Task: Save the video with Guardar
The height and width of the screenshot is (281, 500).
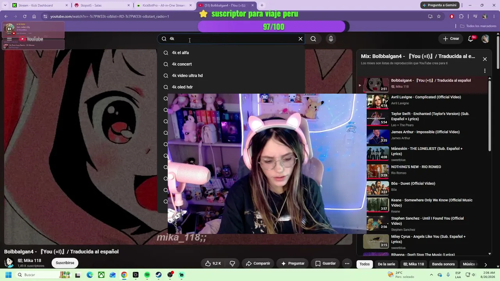Action: 325,263
